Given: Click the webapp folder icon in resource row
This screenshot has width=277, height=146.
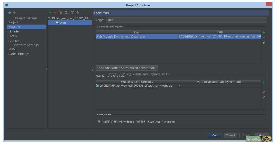Looking at the screenshot, I should [97, 86].
